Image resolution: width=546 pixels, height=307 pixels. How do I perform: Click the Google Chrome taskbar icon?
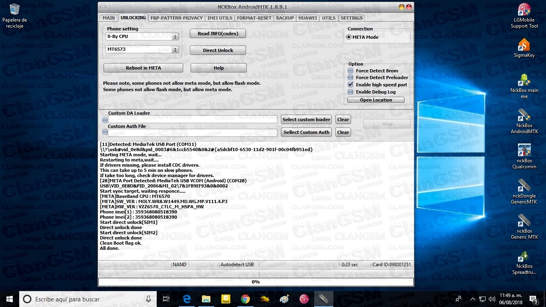click(245, 299)
